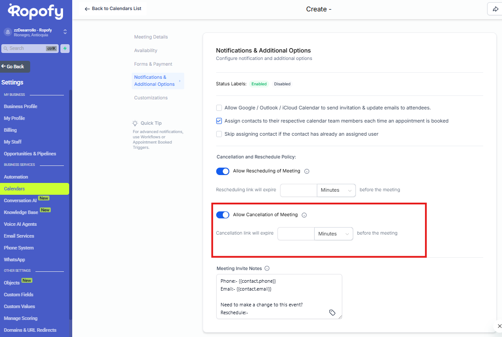This screenshot has height=337, width=502.
Task: Click the info icon beside Allow Cancellation
Action: pyautogui.click(x=304, y=215)
